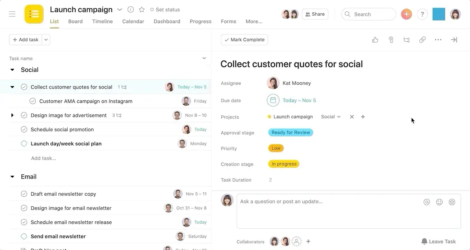Click the star favorite icon

point(142,9)
